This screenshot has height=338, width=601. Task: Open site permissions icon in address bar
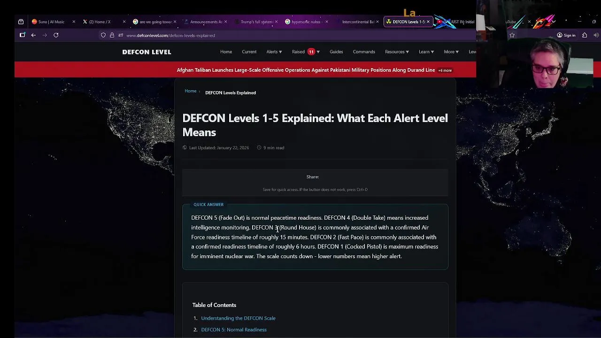pos(121,35)
